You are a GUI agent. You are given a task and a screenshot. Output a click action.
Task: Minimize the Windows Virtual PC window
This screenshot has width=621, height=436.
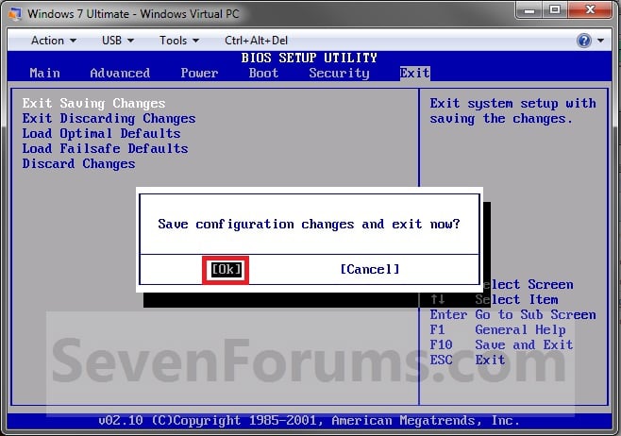(529, 10)
